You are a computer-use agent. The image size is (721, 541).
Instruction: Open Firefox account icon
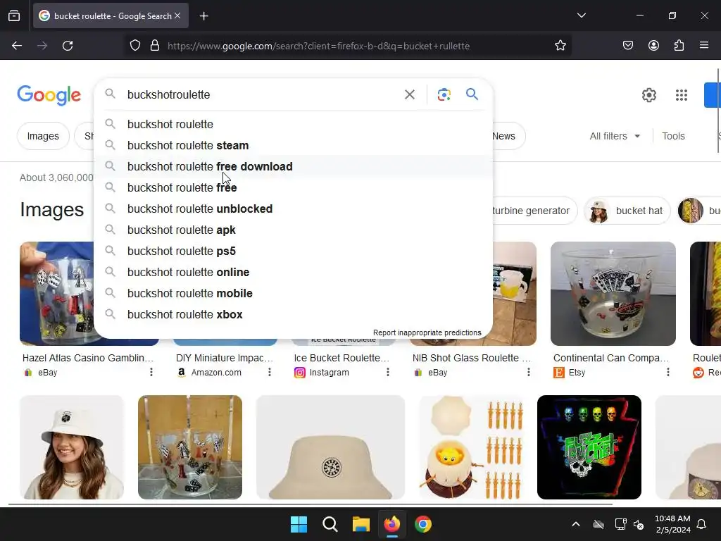(x=653, y=46)
